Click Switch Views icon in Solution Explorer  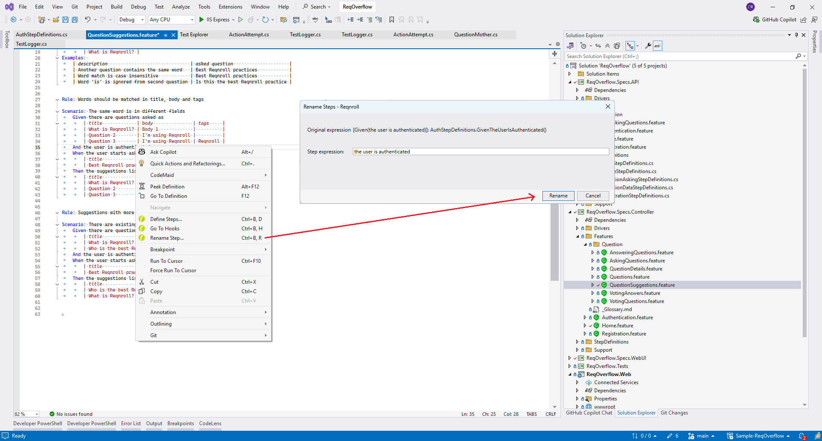point(570,46)
